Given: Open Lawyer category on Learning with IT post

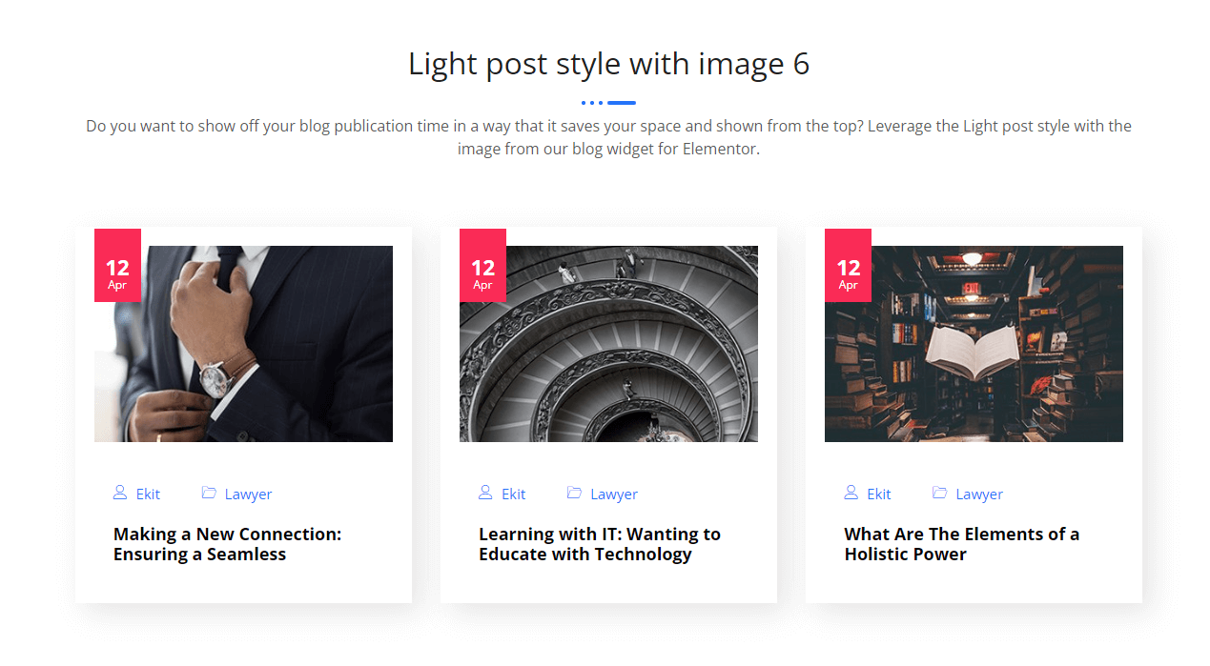Looking at the screenshot, I should click(x=613, y=494).
